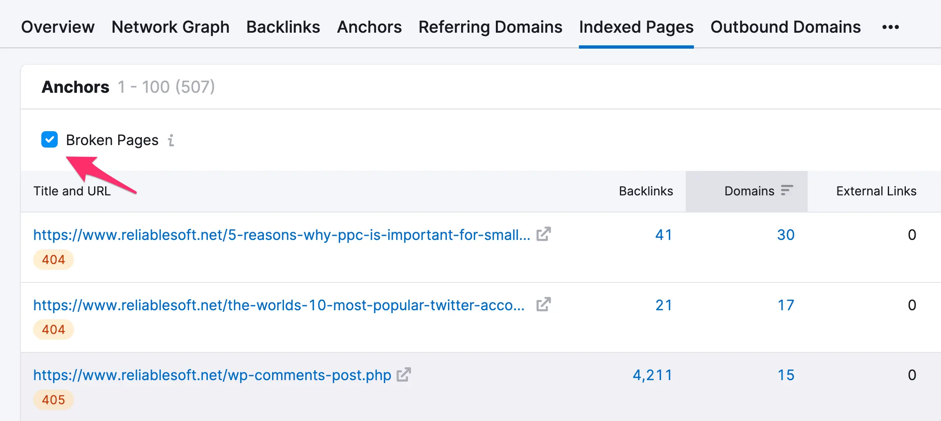Open external link icon for ppc-is-important URL
Image resolution: width=941 pixels, height=421 pixels.
[544, 234]
